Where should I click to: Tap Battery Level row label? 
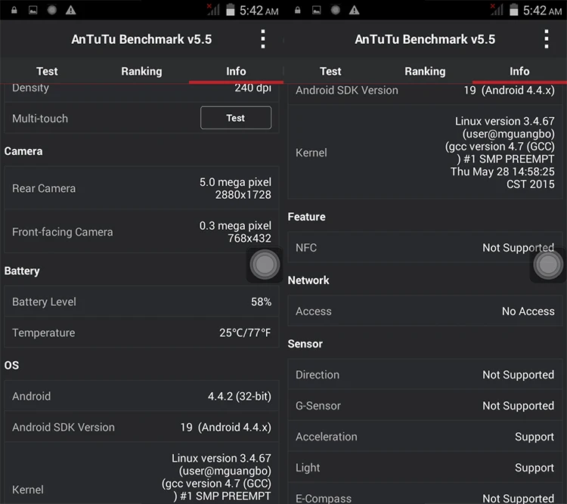tap(44, 301)
